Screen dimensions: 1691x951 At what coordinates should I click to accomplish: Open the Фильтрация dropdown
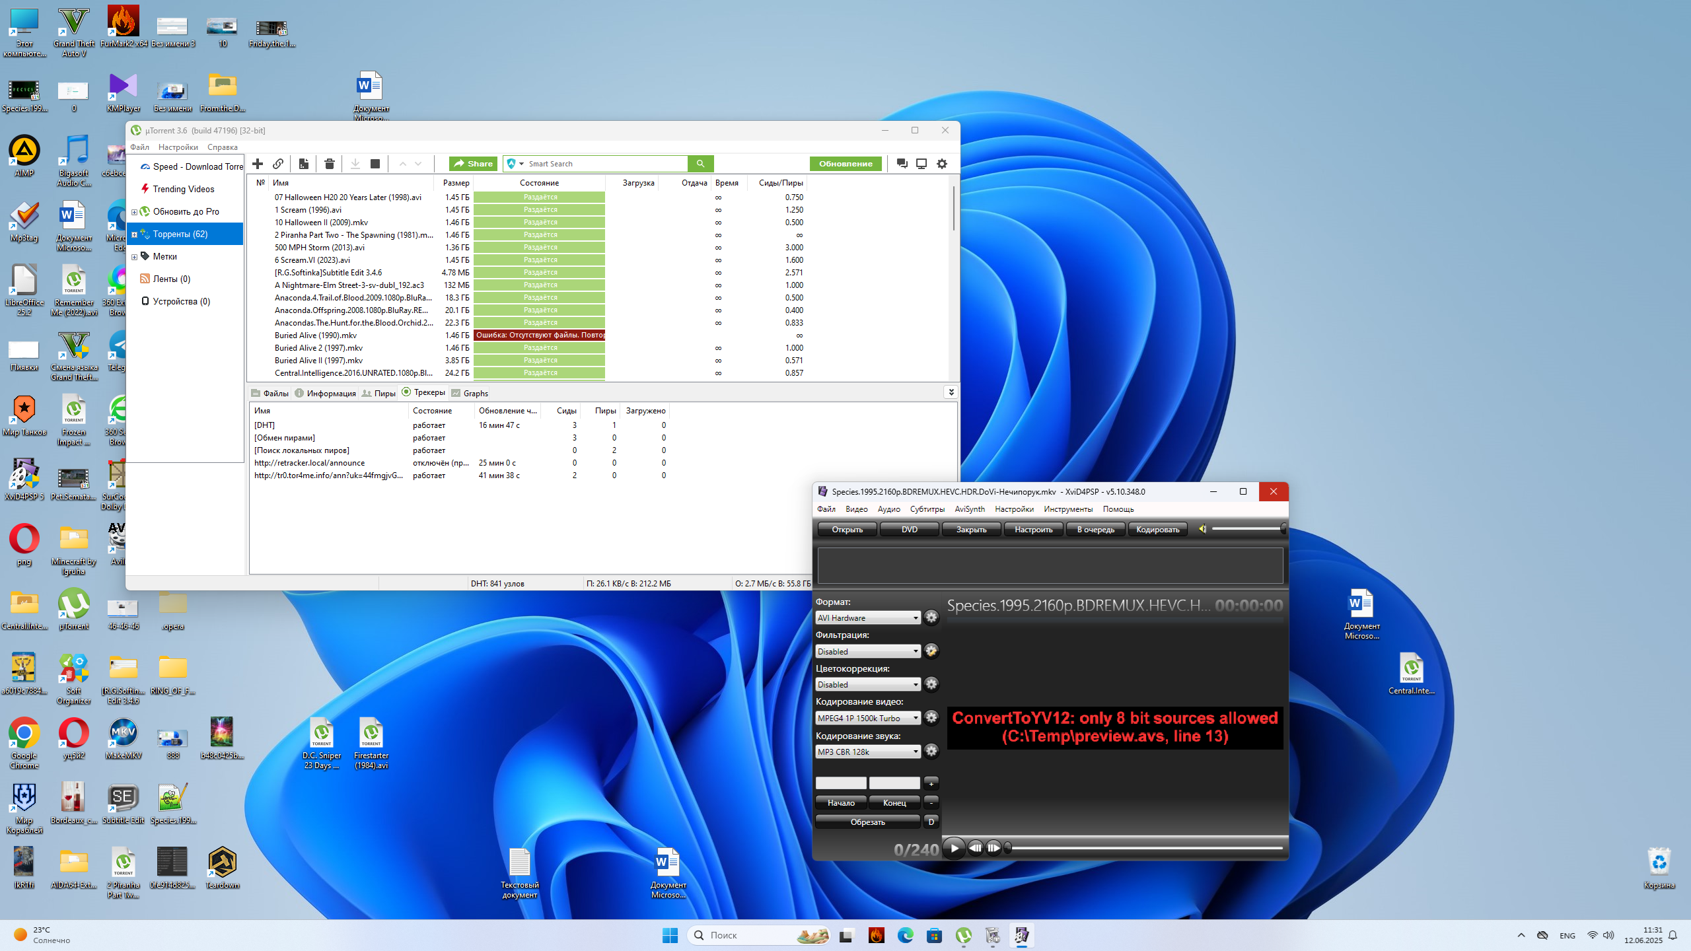(868, 651)
